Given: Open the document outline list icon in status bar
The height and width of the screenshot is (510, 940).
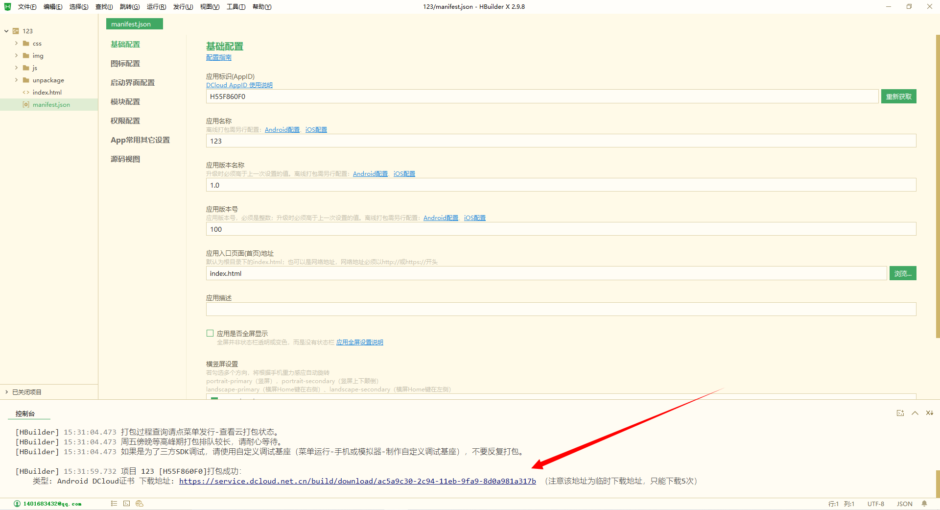Looking at the screenshot, I should [x=114, y=503].
